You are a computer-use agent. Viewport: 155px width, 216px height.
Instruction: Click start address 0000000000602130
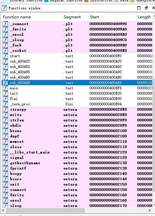108,163
